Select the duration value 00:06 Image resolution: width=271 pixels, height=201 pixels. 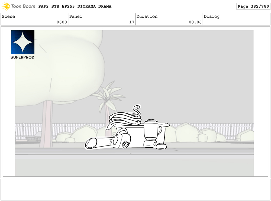pos(195,22)
